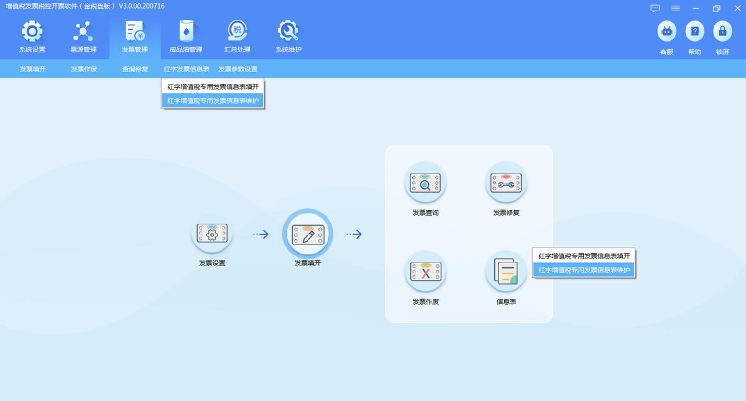Select 查询修复 submenu item
The image size is (746, 401).
pos(135,69)
